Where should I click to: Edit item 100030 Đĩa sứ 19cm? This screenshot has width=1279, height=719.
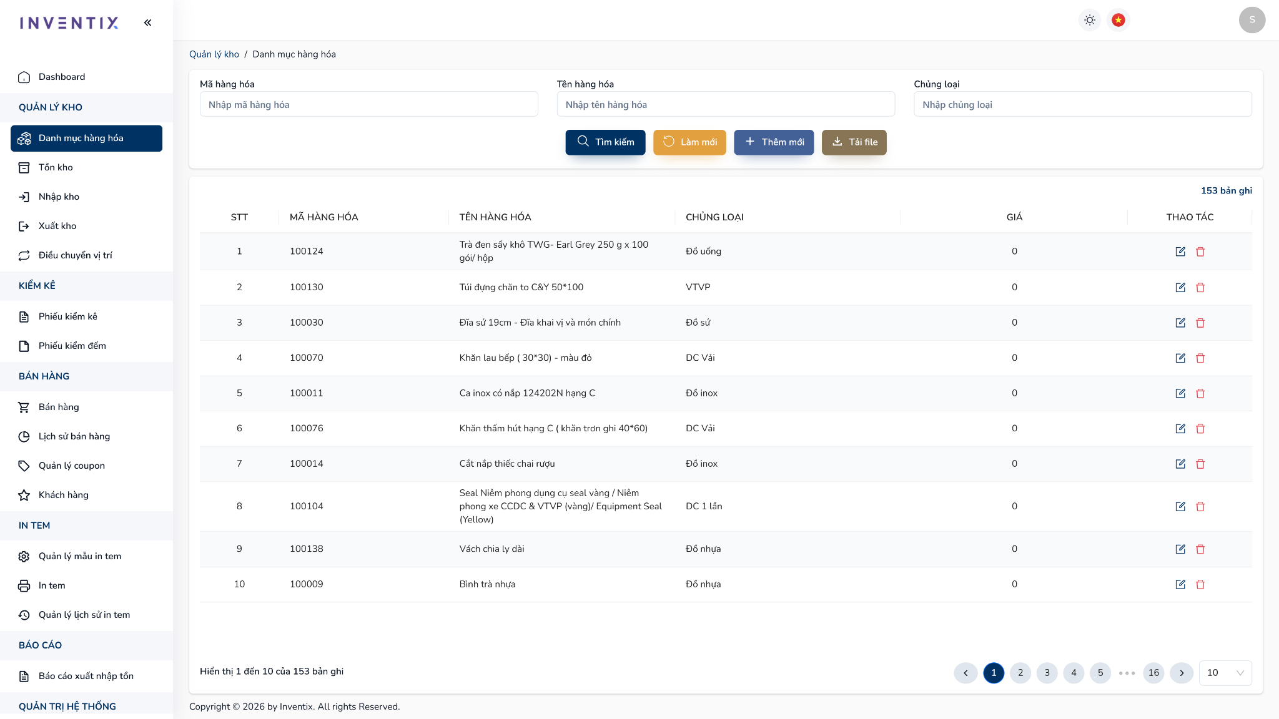coord(1180,323)
